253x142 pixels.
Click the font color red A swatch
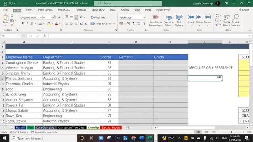(x=56, y=24)
